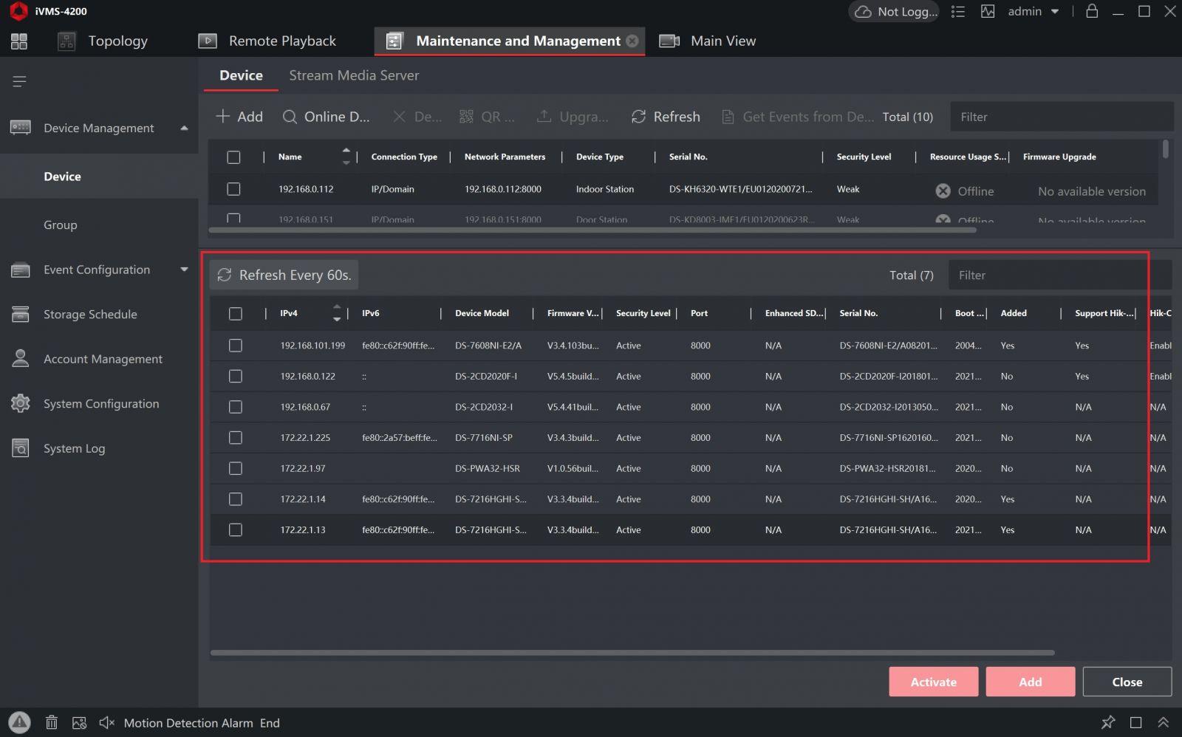This screenshot has width=1182, height=737.
Task: Click the online devices horizontal scrollbar
Action: tap(632, 653)
